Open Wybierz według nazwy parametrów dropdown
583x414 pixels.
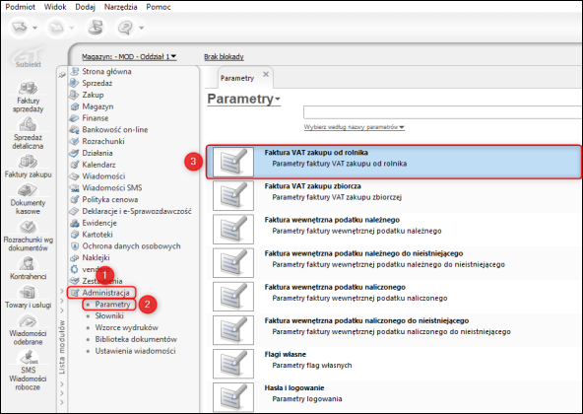point(354,127)
